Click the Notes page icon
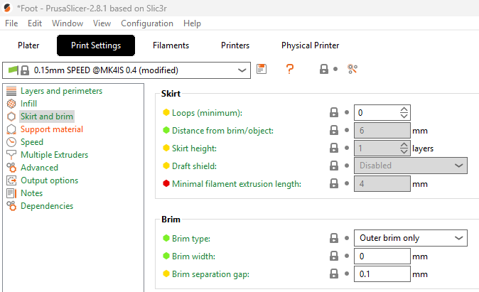The image size is (479, 292). (x=11, y=193)
